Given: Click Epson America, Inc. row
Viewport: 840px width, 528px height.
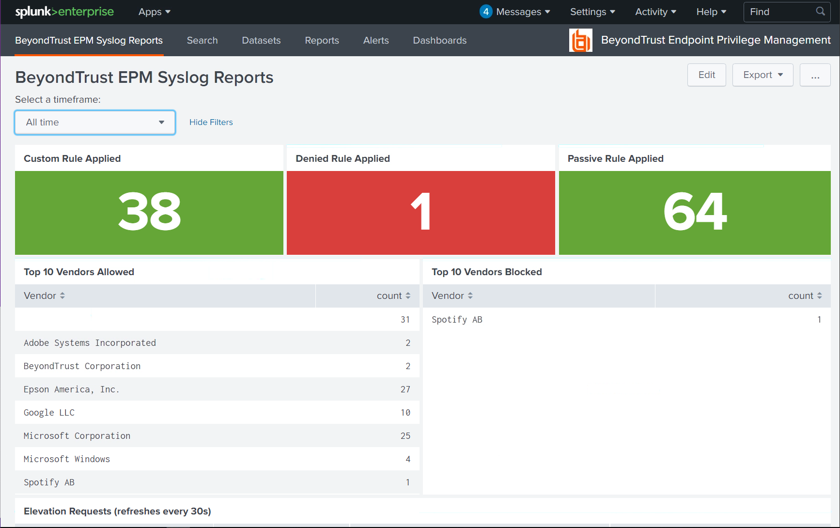Looking at the screenshot, I should (x=217, y=389).
